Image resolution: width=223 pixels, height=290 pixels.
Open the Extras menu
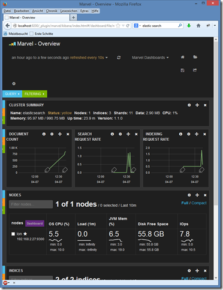[x=85, y=11]
